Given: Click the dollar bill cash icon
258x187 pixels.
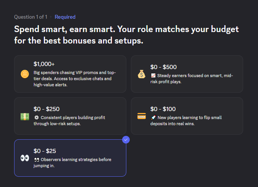Looking at the screenshot, I should click(x=25, y=116).
